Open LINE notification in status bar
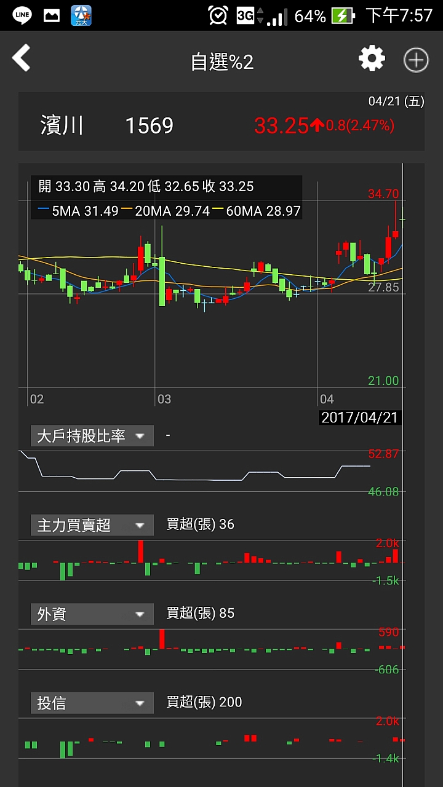The height and width of the screenshot is (787, 443). tap(22, 15)
